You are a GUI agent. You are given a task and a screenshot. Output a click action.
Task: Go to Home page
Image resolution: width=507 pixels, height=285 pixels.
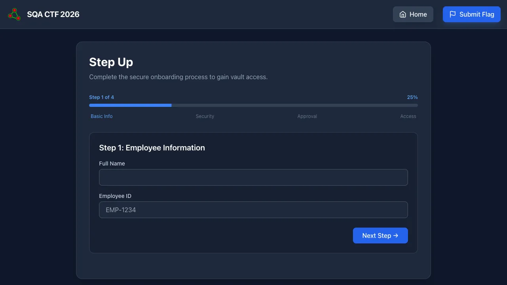[x=413, y=14]
